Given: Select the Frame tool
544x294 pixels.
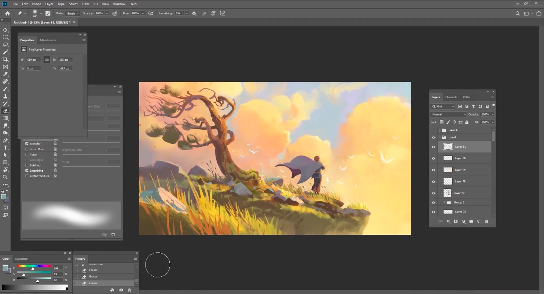Looking at the screenshot, I should tap(5, 66).
